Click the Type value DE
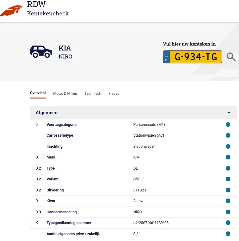This screenshot has width=239, height=241. 135,168
